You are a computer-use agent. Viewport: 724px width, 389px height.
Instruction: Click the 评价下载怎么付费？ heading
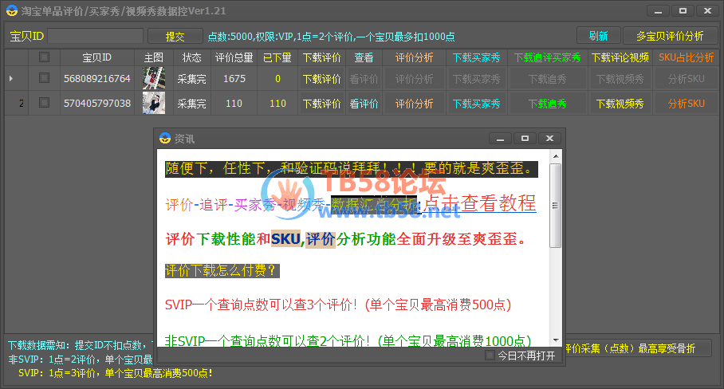[222, 270]
